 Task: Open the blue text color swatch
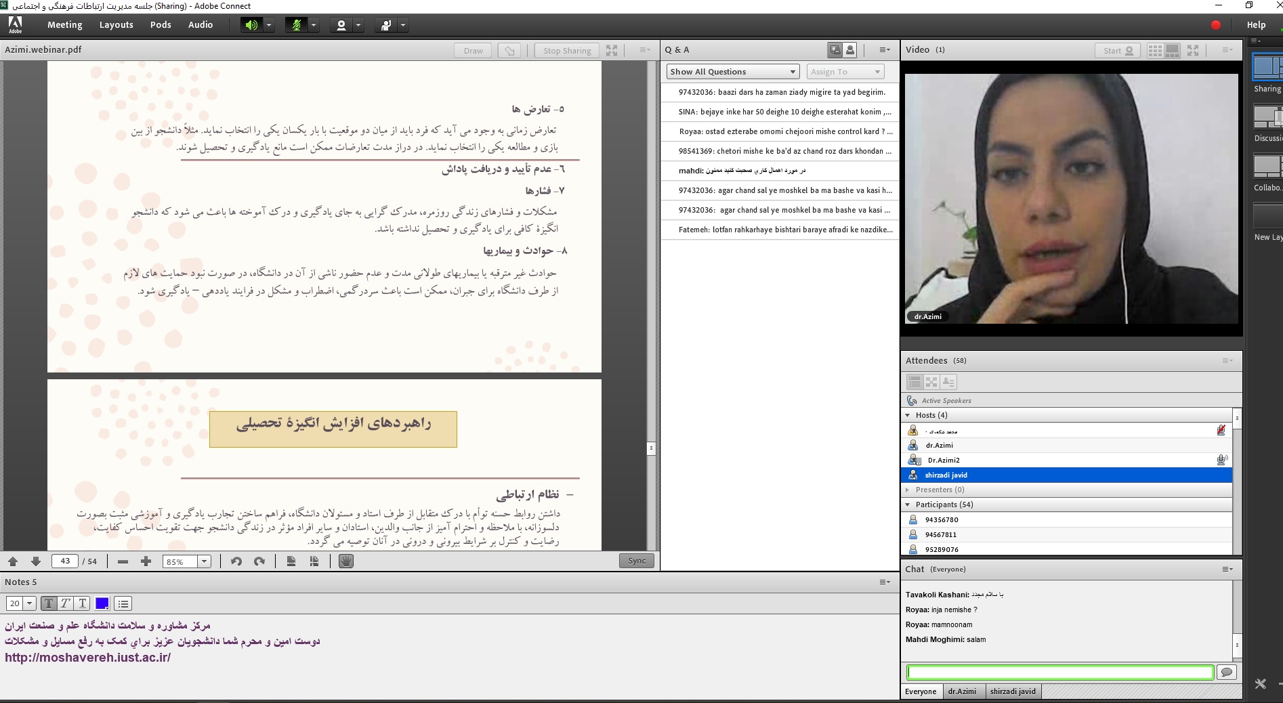(x=102, y=603)
